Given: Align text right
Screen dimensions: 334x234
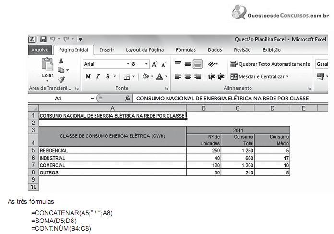Looking at the screenshot, I should [x=197, y=76].
